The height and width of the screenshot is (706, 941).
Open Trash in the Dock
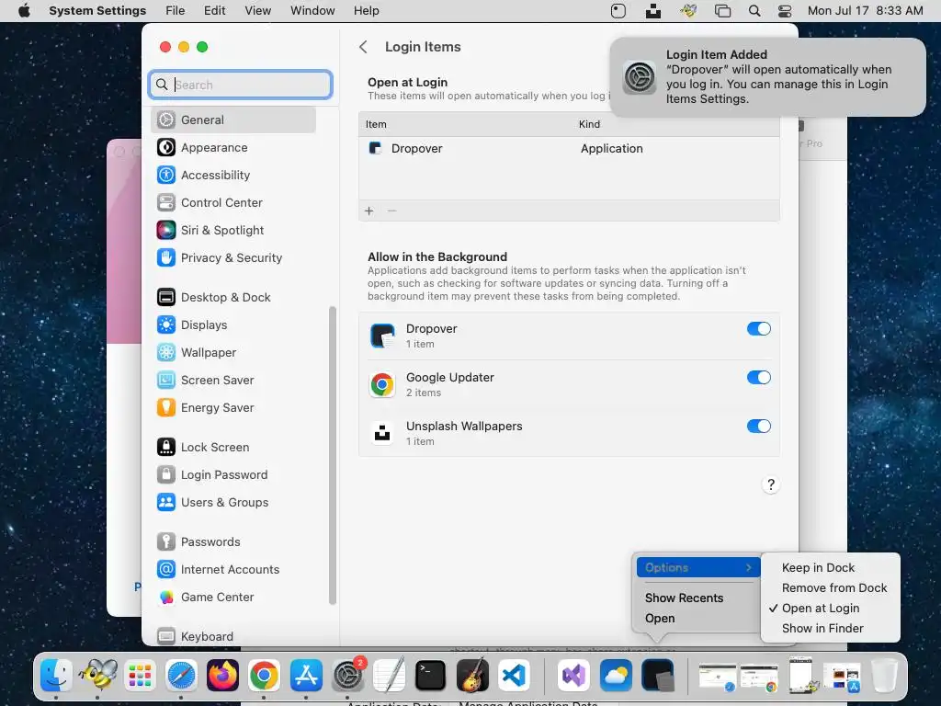(884, 676)
